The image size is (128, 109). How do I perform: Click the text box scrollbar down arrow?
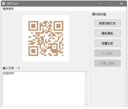pyautogui.click(x=86, y=104)
